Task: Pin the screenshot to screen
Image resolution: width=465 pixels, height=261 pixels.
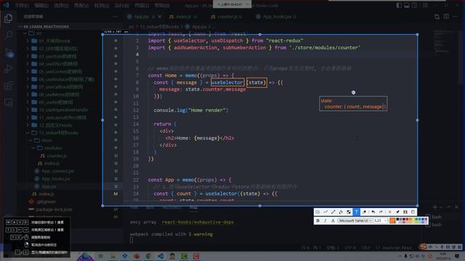Action: [x=397, y=212]
